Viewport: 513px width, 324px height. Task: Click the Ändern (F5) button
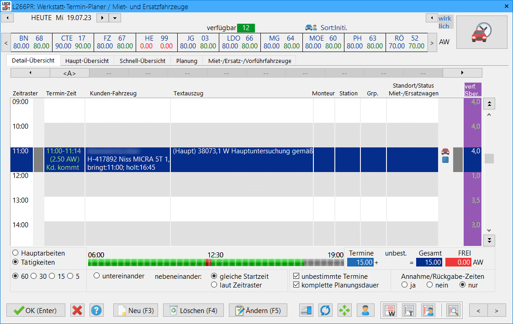click(258, 310)
